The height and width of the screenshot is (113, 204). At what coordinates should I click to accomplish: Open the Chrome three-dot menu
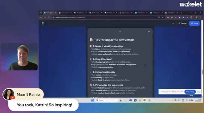200,17
